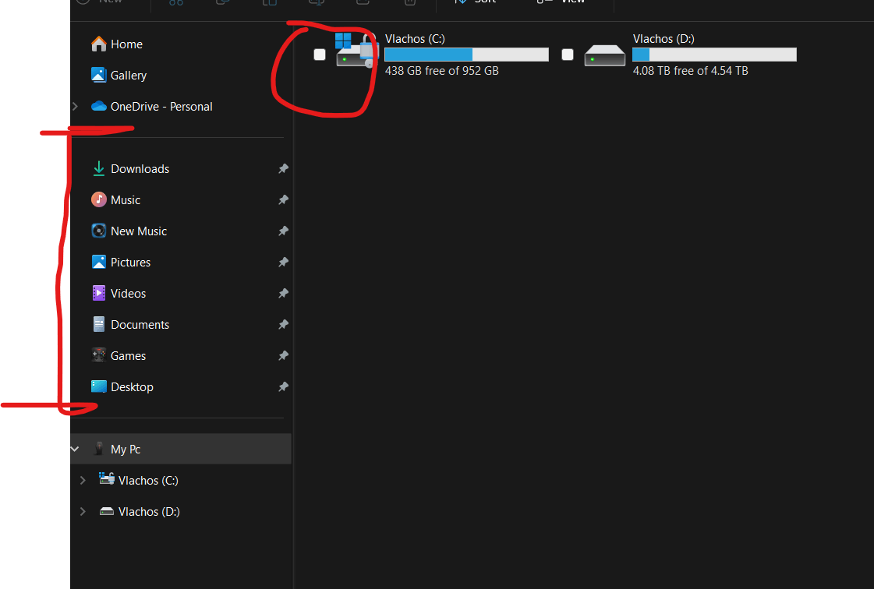Click the pin icon next to Videos
This screenshot has width=874, height=589.
[x=283, y=293]
